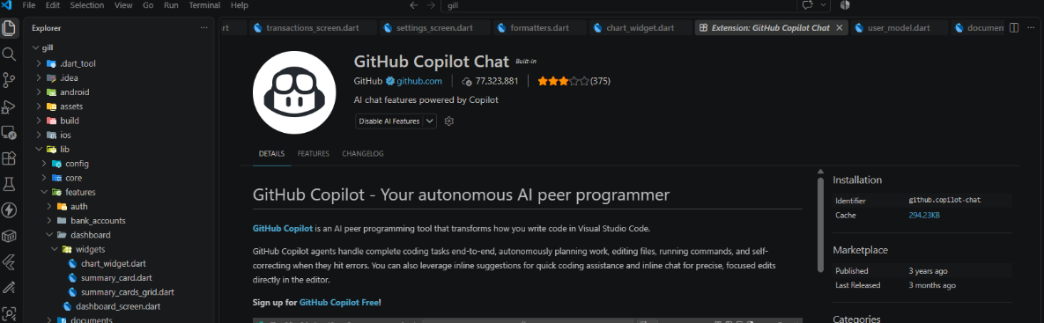Expand the ios folder
Screen dimensions: 1044x323
click(40, 135)
